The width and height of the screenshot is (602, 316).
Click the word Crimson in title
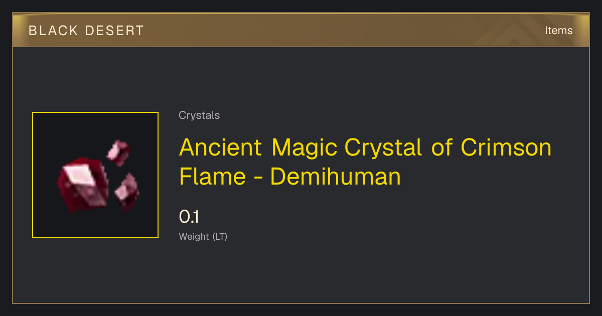pos(506,147)
